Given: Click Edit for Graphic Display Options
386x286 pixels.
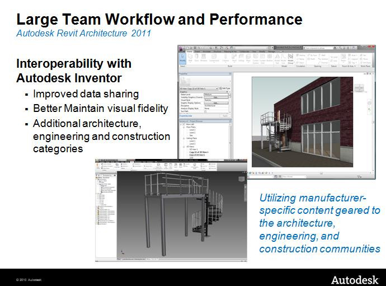Looking at the screenshot, I should click(x=216, y=103).
